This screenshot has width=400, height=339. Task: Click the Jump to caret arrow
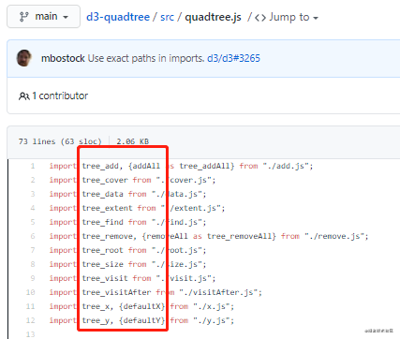316,18
